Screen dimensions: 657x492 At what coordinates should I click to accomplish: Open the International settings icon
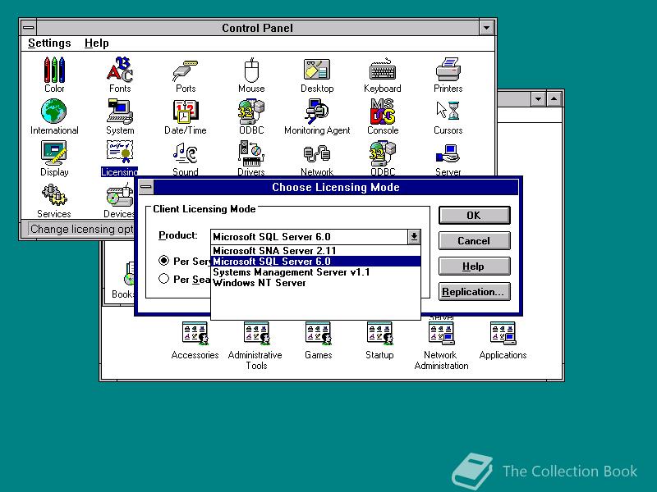point(54,116)
